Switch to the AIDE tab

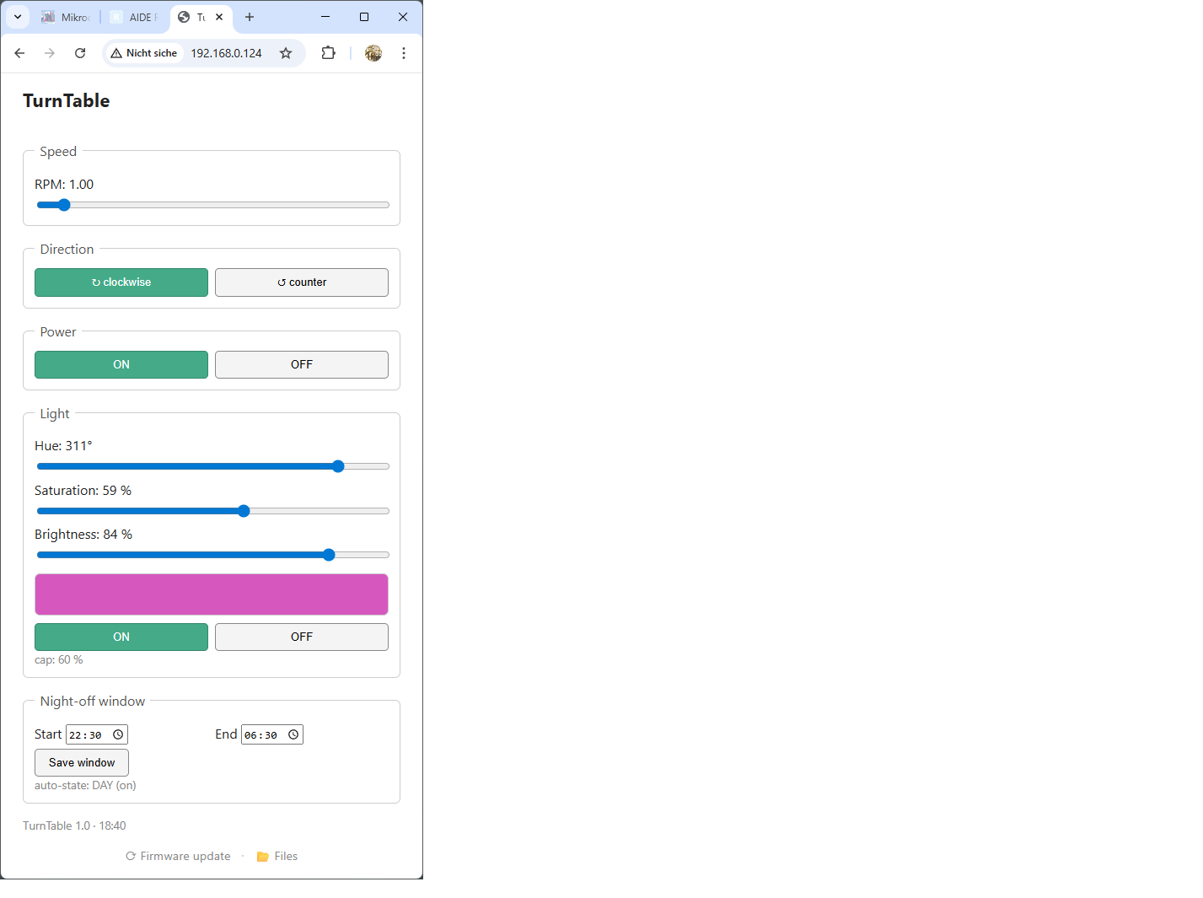click(135, 17)
